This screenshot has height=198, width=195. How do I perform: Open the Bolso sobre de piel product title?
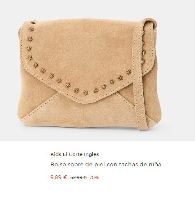click(x=106, y=164)
